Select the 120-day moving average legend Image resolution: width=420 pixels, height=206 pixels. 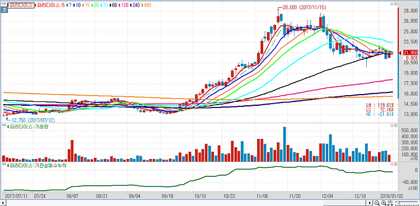tap(124, 5)
